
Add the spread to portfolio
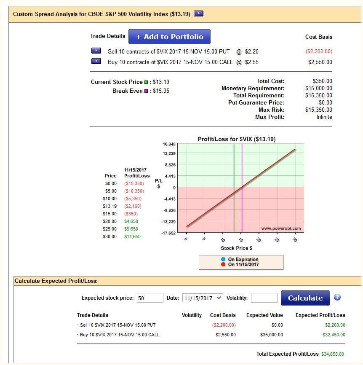pos(169,37)
